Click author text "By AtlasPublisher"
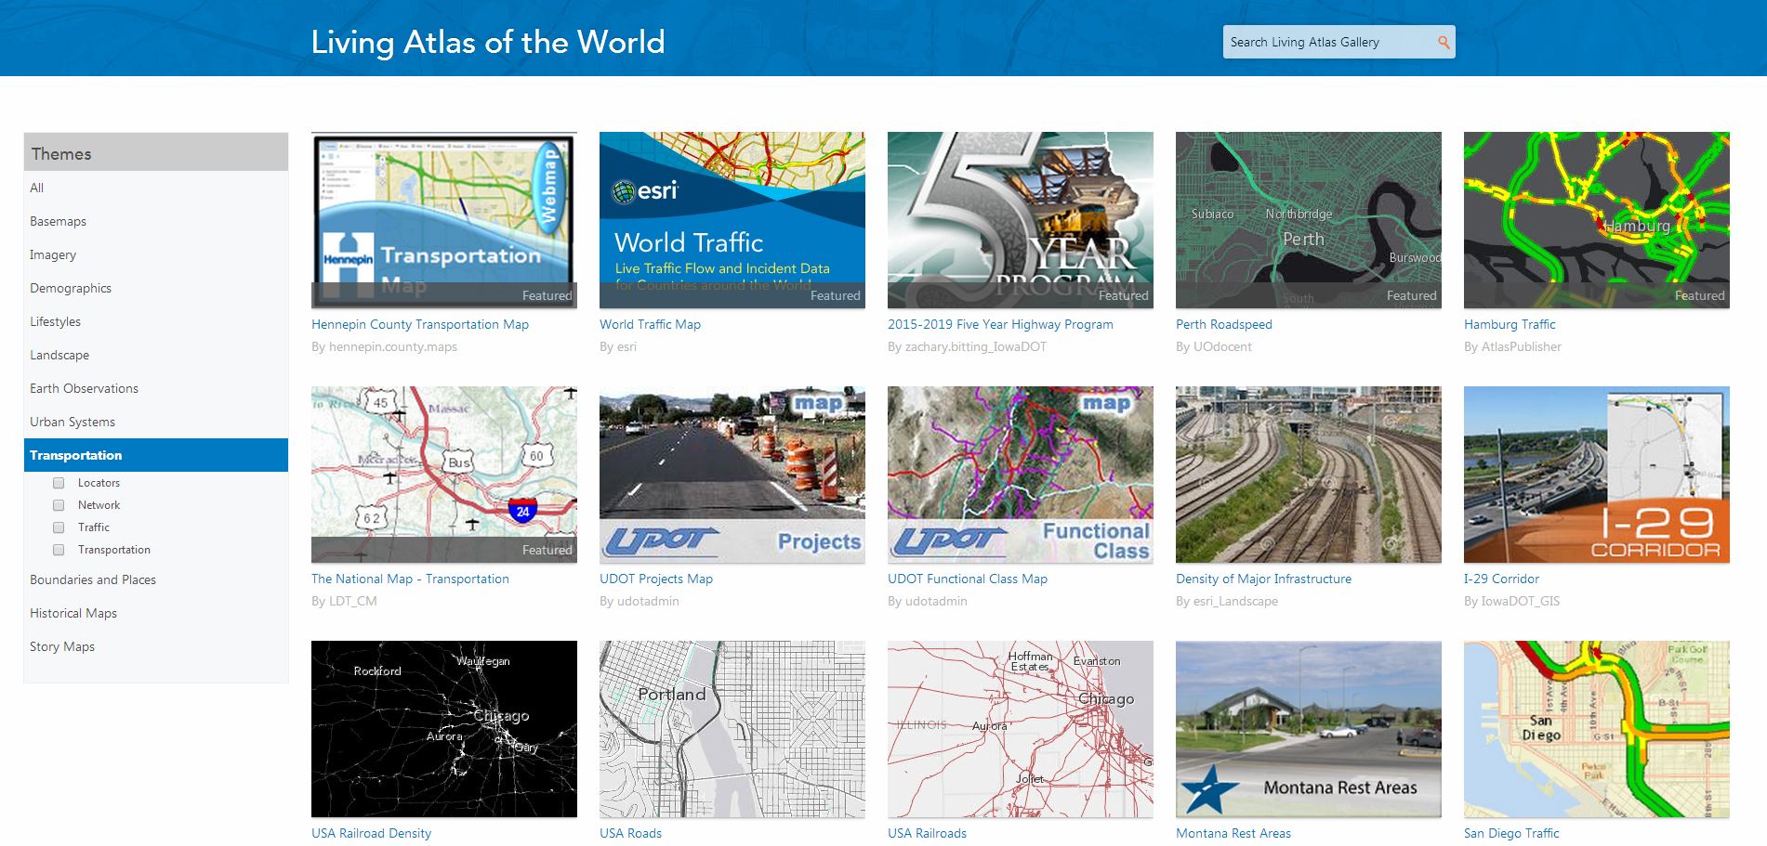 pyautogui.click(x=1512, y=346)
